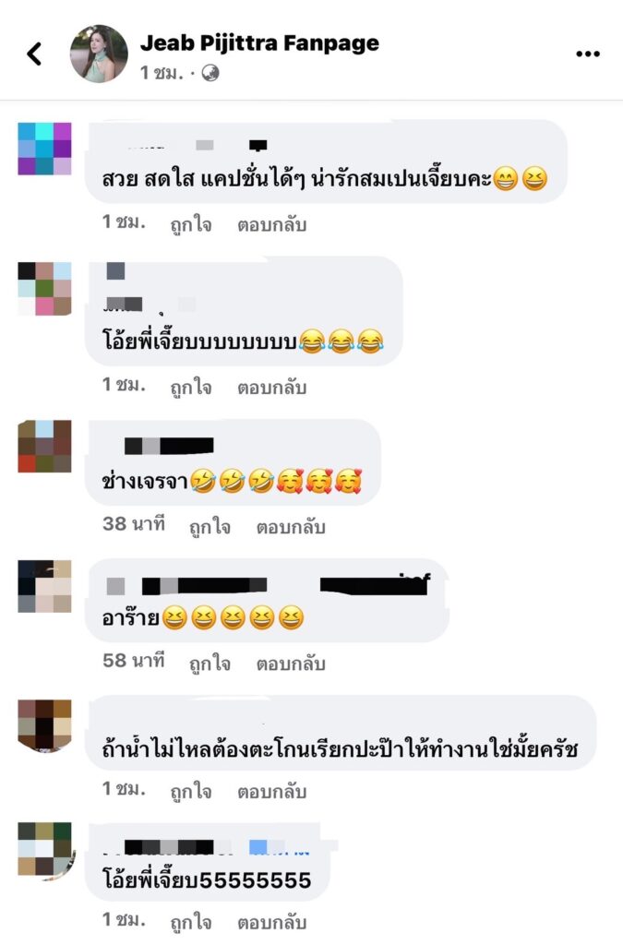Click the 38 นาที comment timestamp
This screenshot has width=623, height=945.
point(134,524)
